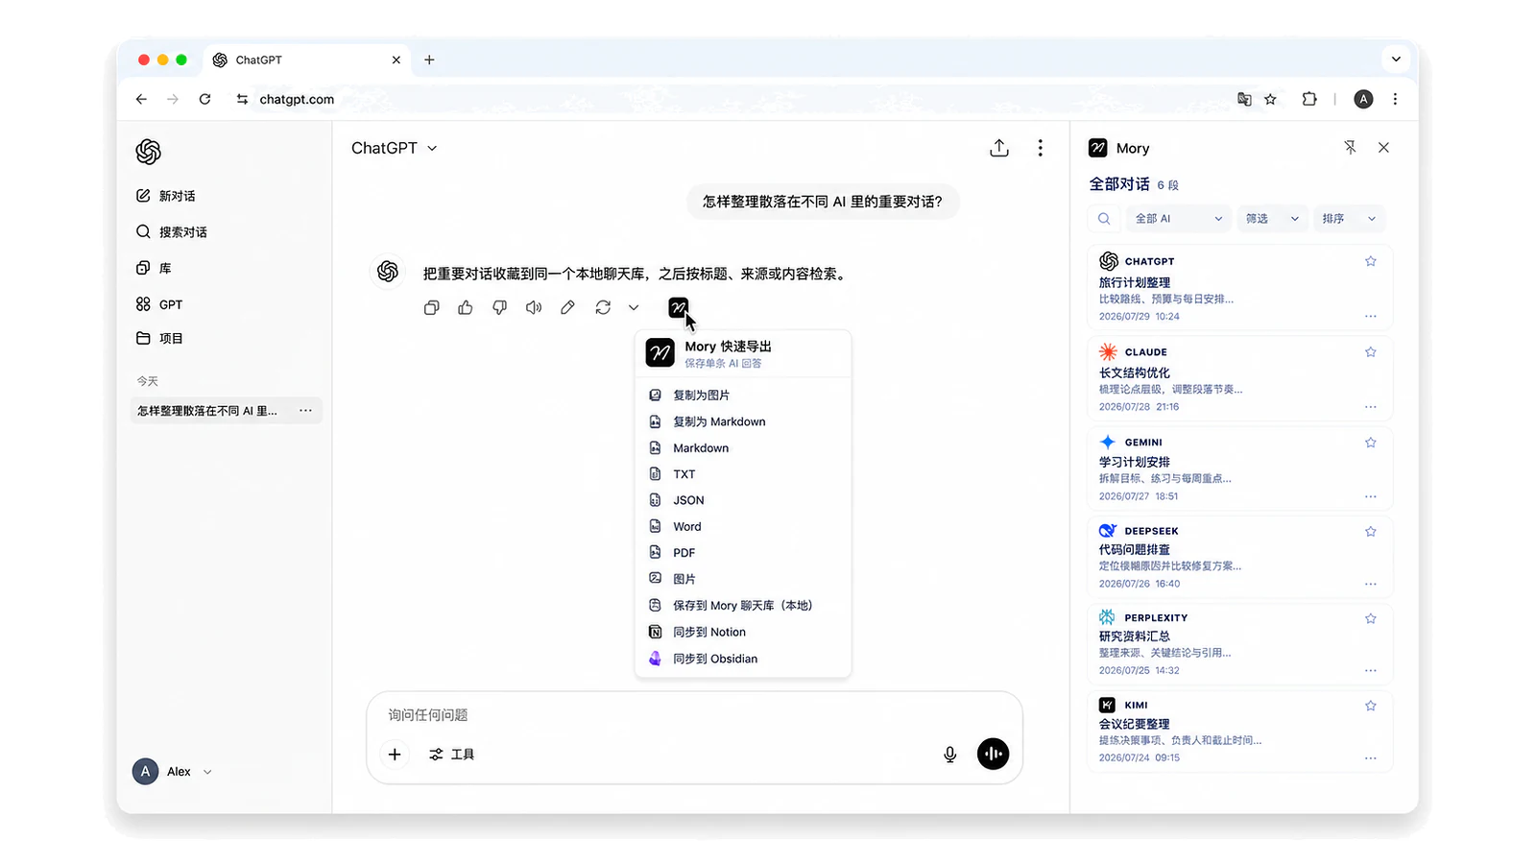Screen dimensions: 1536x864
Task: Open Chrome's three-dot menu
Action: tap(1395, 99)
